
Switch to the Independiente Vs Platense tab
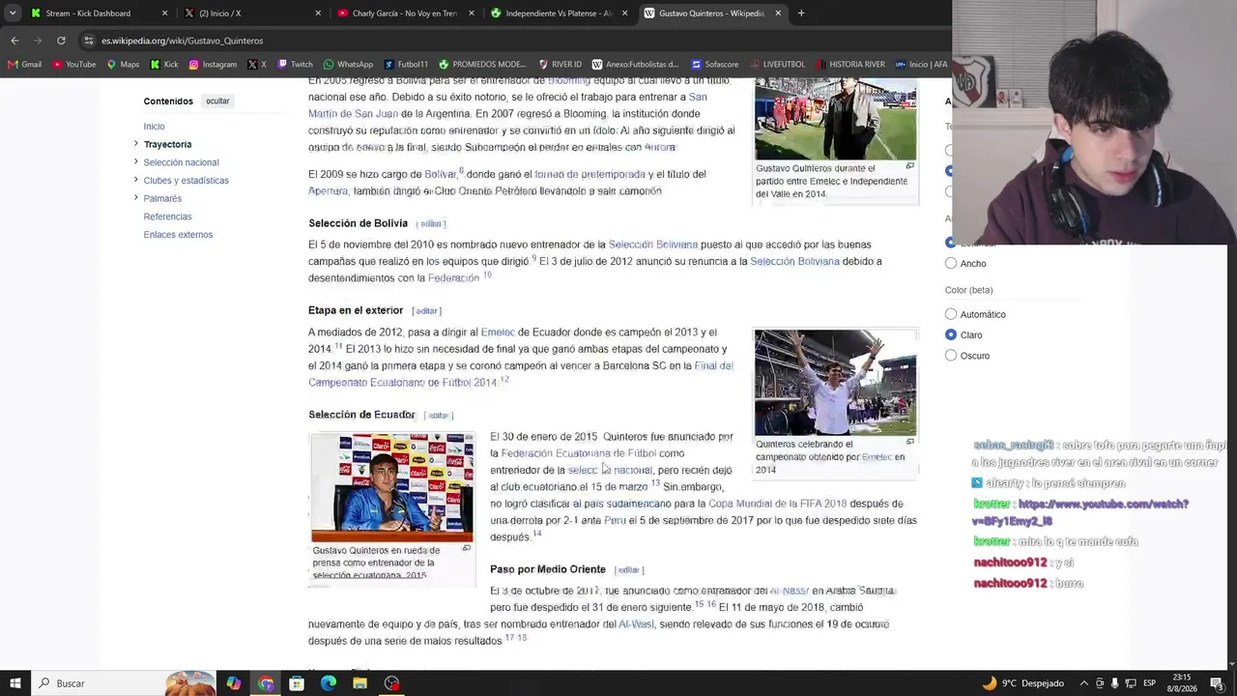(x=560, y=14)
